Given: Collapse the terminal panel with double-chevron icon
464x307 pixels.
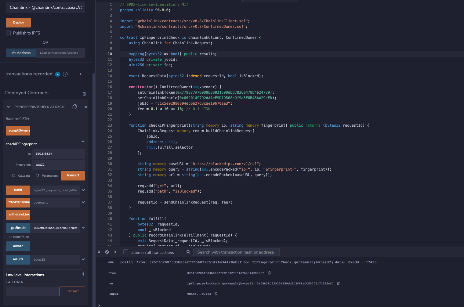Looking at the screenshot, I should (x=99, y=252).
